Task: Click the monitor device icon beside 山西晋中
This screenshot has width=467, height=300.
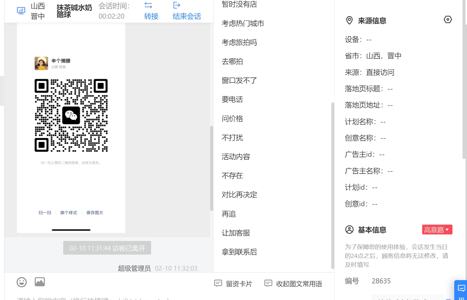Action: (x=21, y=11)
